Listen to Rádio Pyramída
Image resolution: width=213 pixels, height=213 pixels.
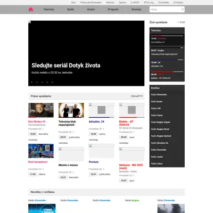tap(159, 150)
